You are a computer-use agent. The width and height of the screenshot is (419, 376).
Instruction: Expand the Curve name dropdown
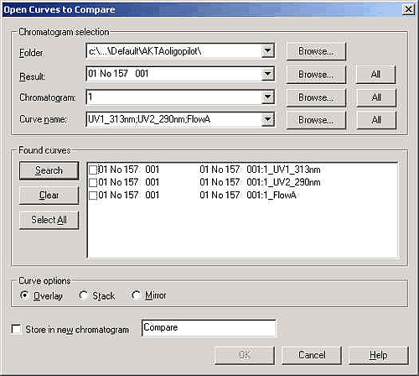[x=267, y=119]
